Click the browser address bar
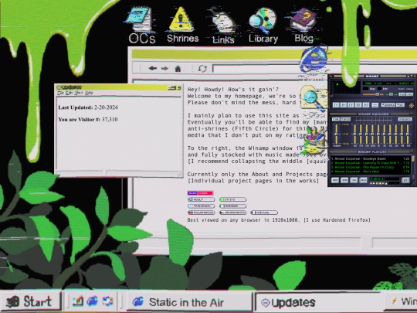Image resolution: width=417 pixels, height=313 pixels. click(314, 69)
